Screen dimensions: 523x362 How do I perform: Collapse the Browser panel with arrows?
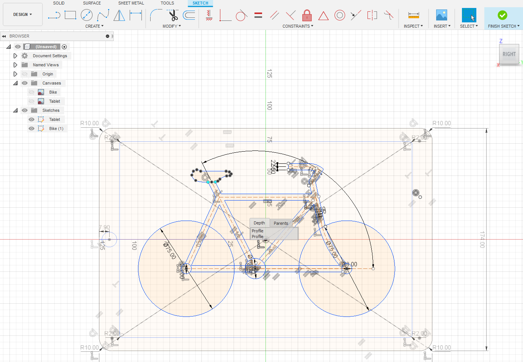pos(4,36)
